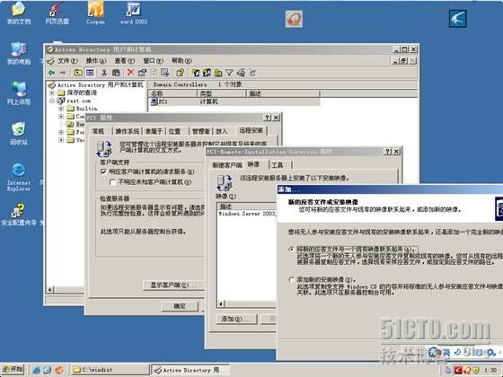Click the Filter funnel toolbar icon

pos(229,73)
